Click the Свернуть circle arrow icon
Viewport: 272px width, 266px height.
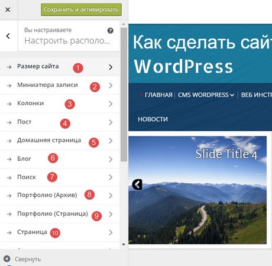pyautogui.click(x=7, y=259)
